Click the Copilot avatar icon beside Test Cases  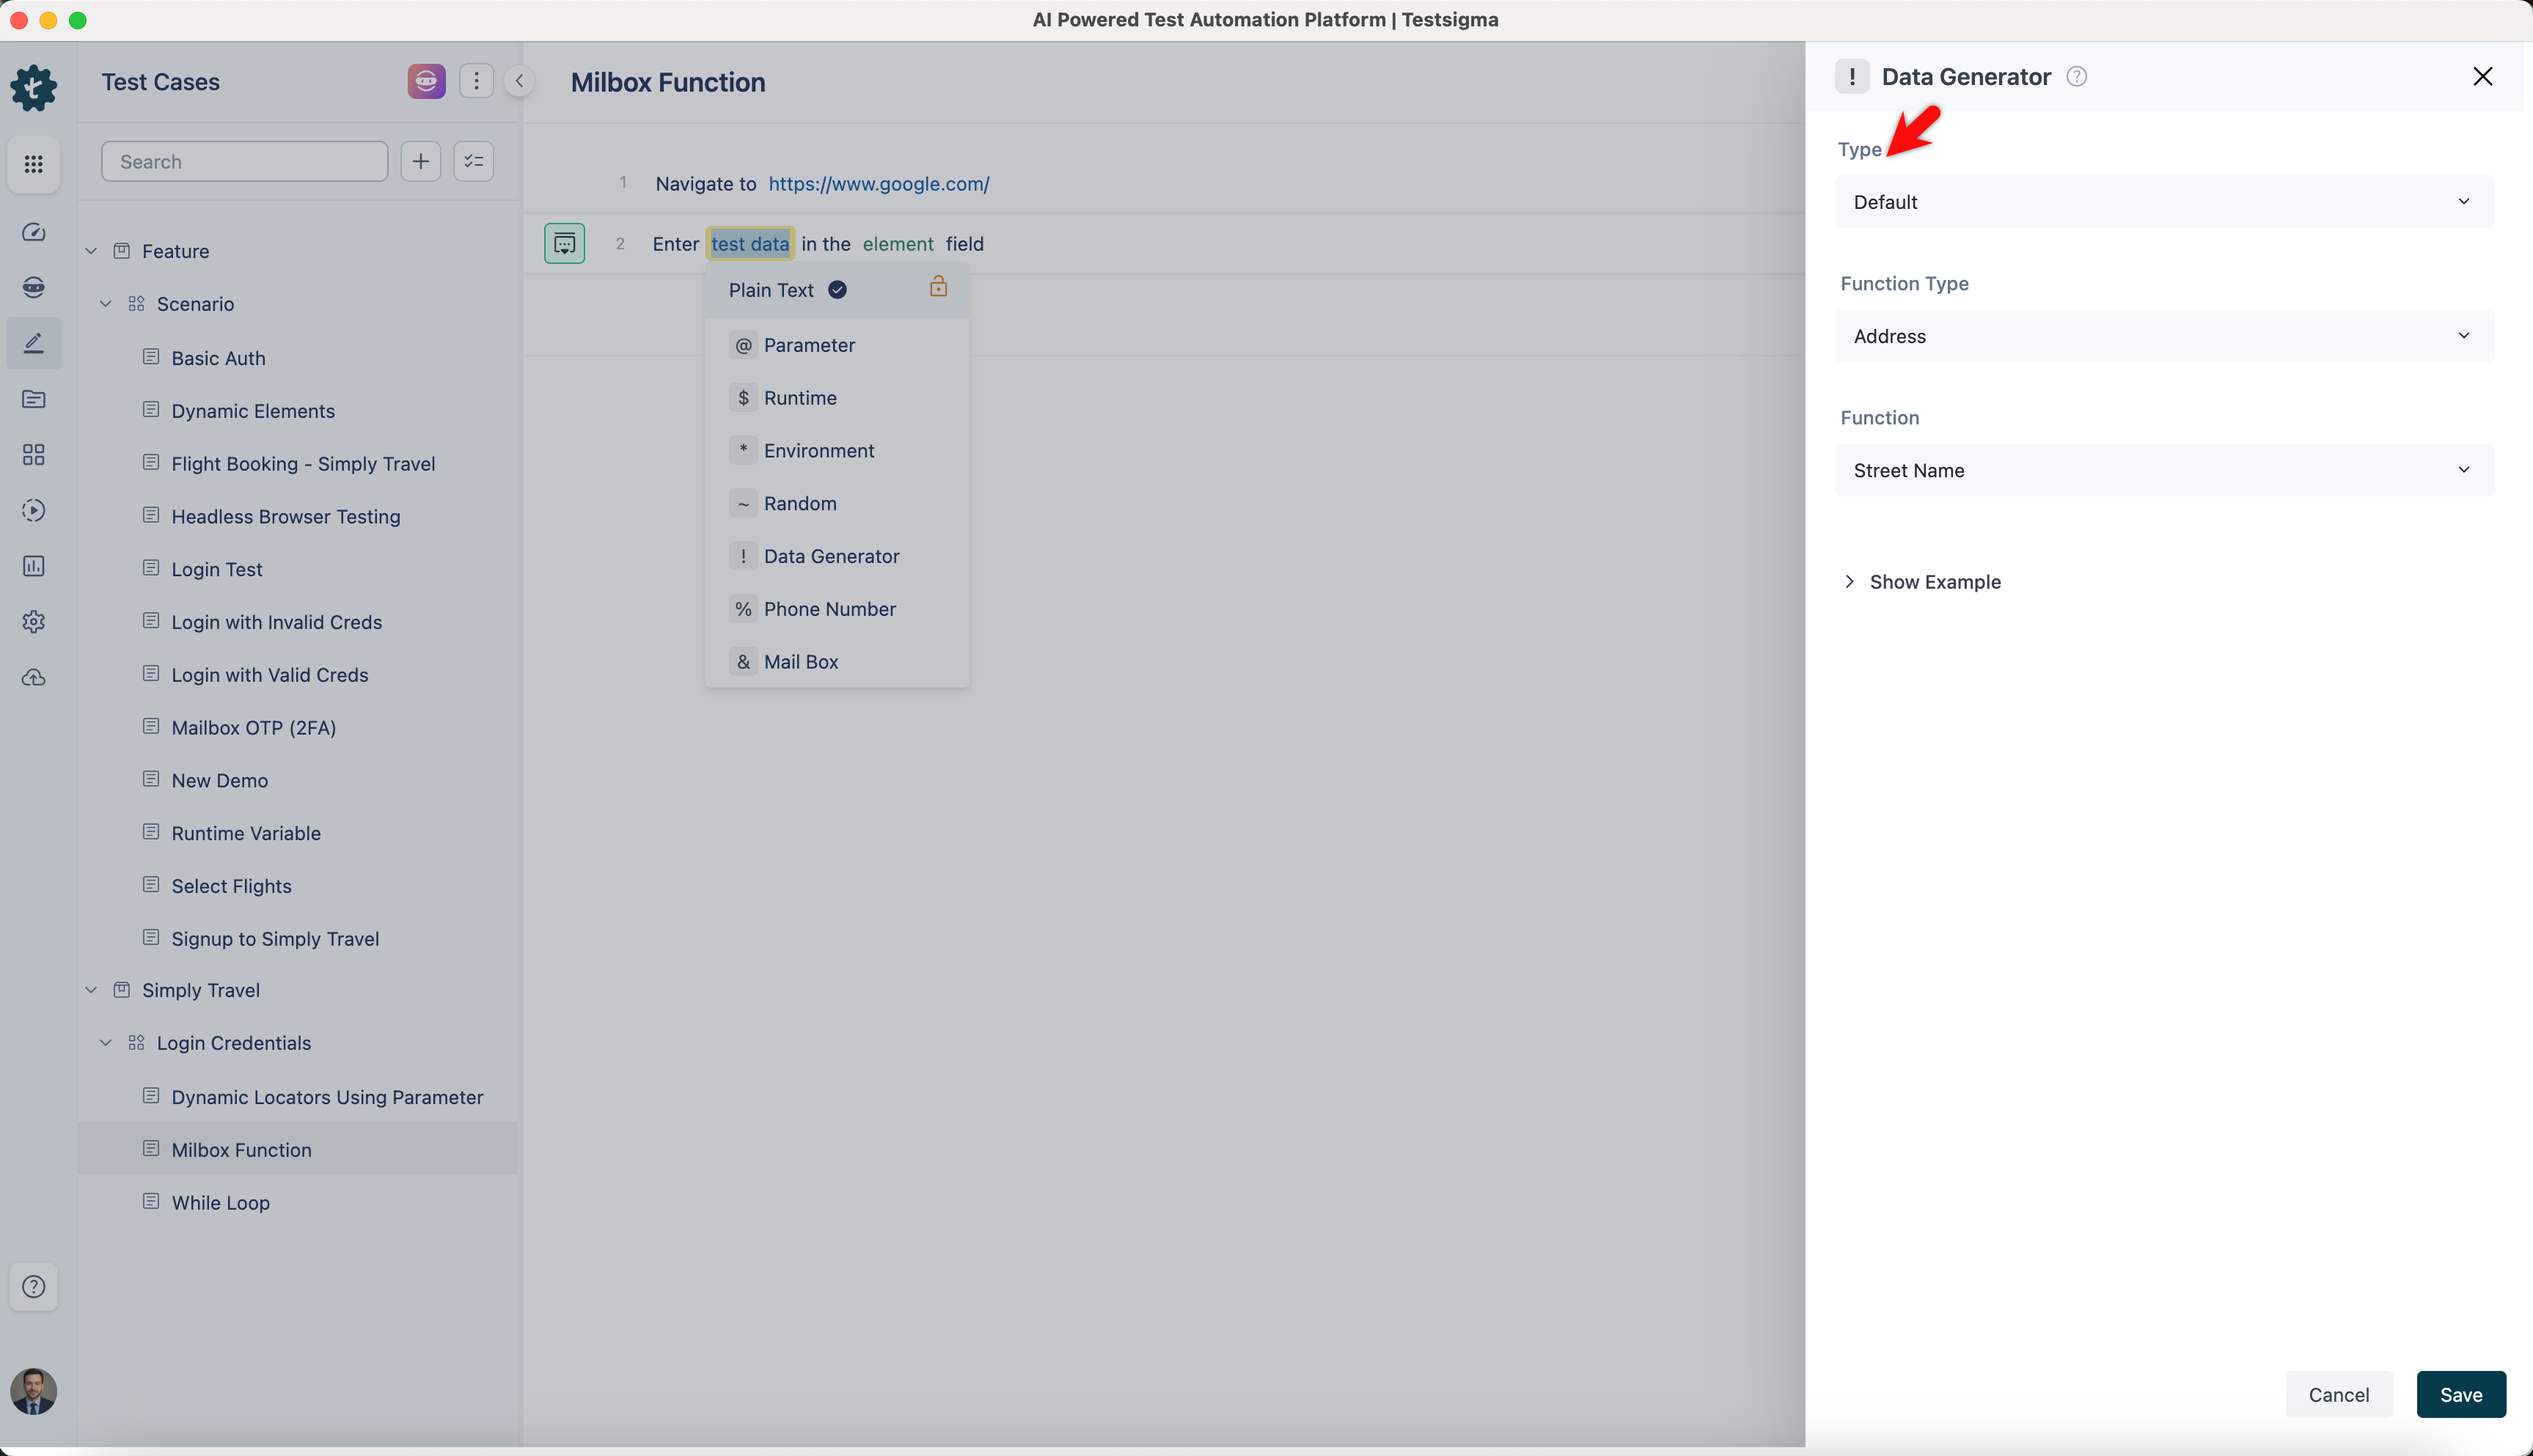(x=426, y=81)
